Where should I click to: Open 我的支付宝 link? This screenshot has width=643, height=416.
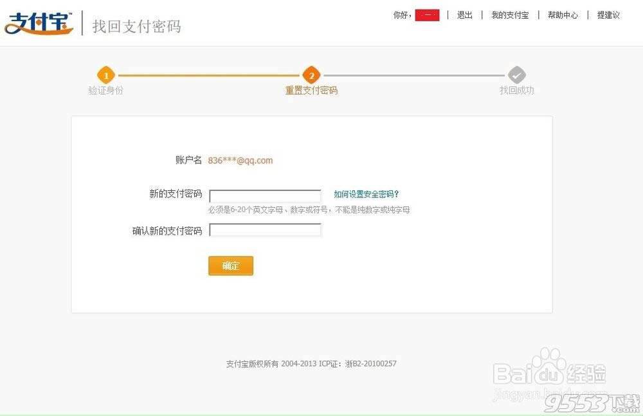point(510,15)
